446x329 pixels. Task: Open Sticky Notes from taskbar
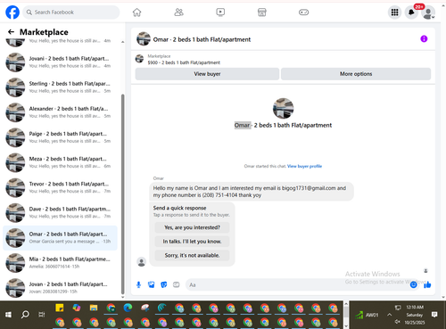coord(60,308)
